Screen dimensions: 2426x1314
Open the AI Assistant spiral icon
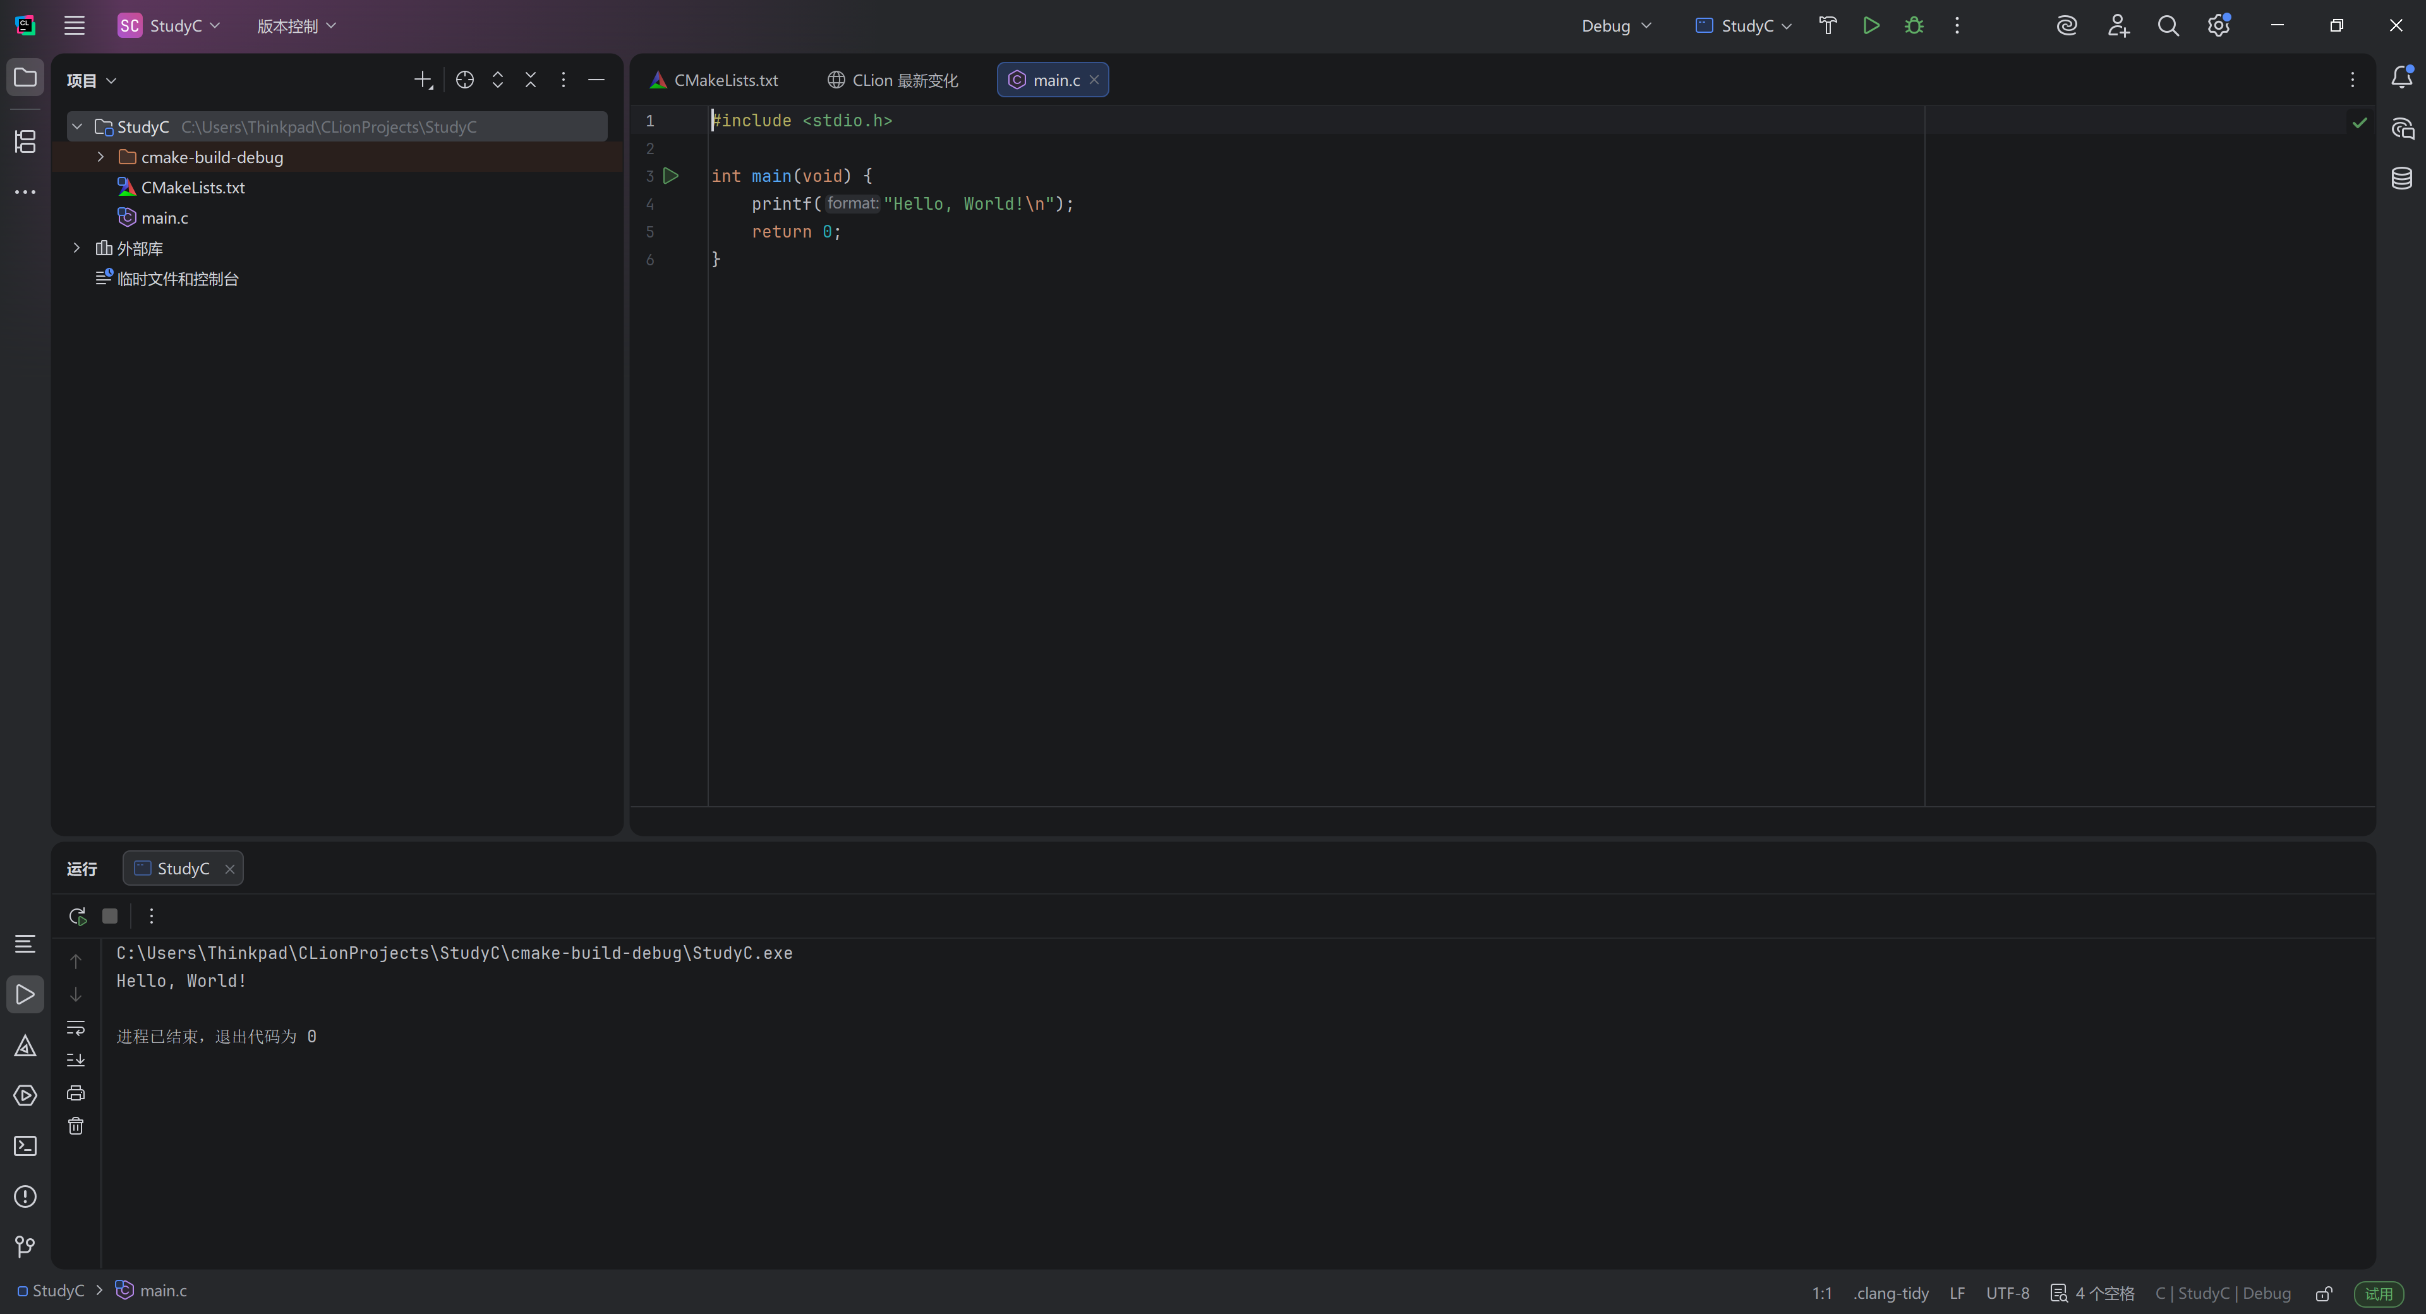coord(2067,25)
